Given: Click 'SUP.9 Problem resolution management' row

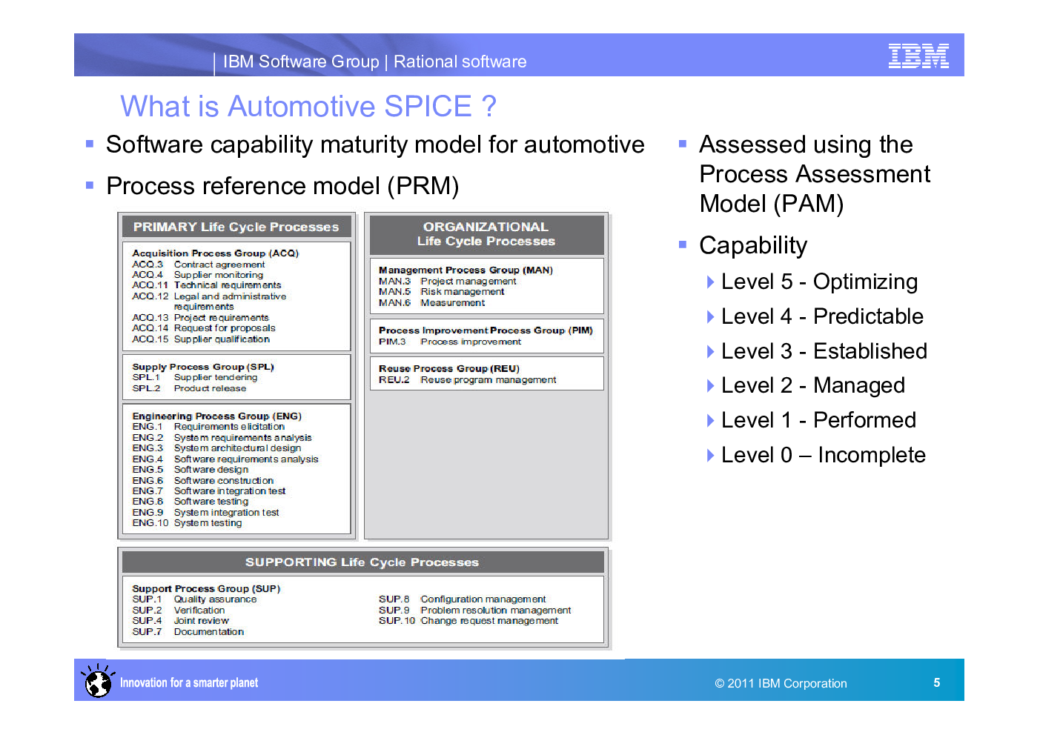Looking at the screenshot, I should [x=474, y=611].
